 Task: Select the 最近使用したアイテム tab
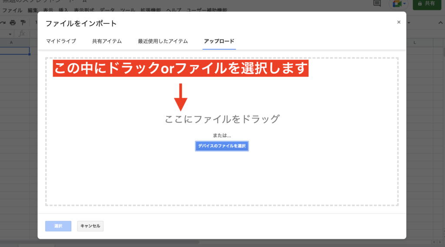click(x=163, y=41)
